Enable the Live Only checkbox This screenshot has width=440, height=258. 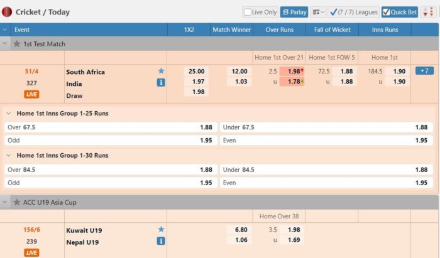[x=248, y=12]
